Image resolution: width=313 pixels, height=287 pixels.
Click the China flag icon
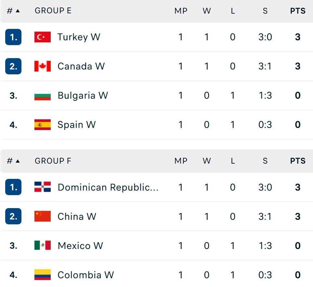[43, 217]
